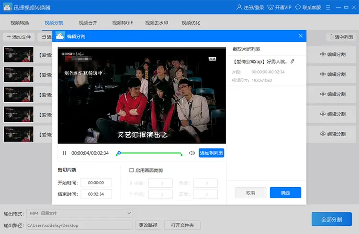Screen dimensions: 359x234
Task: Select the fifth video thumbnail in list
Action: (x=19, y=134)
